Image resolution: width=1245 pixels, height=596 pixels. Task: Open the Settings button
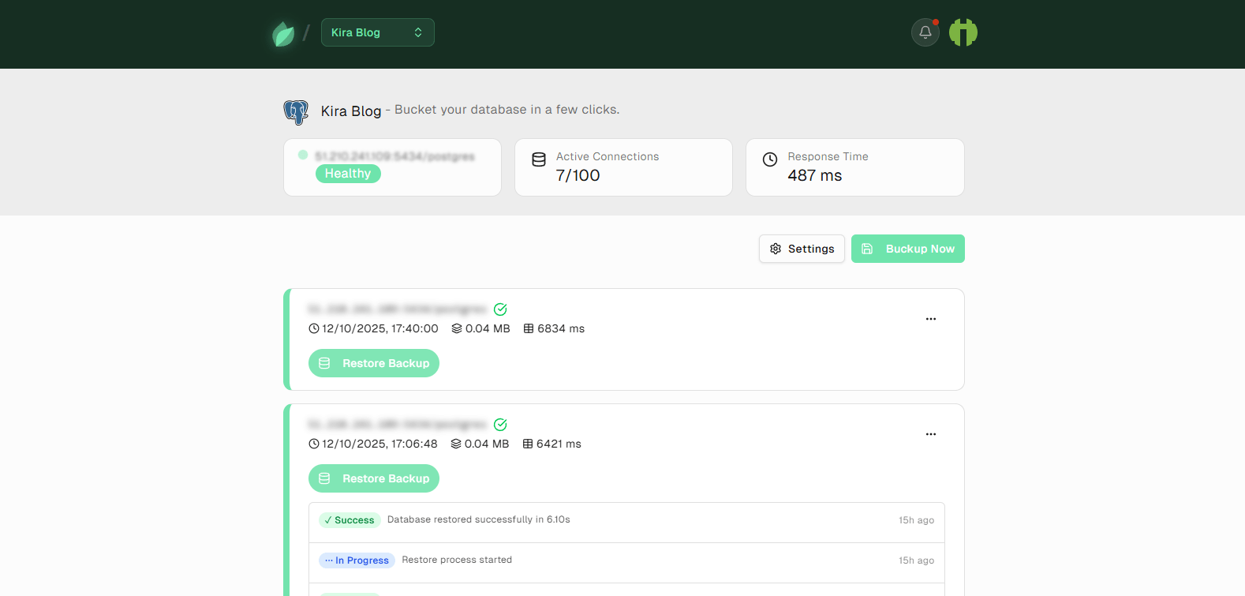point(802,249)
